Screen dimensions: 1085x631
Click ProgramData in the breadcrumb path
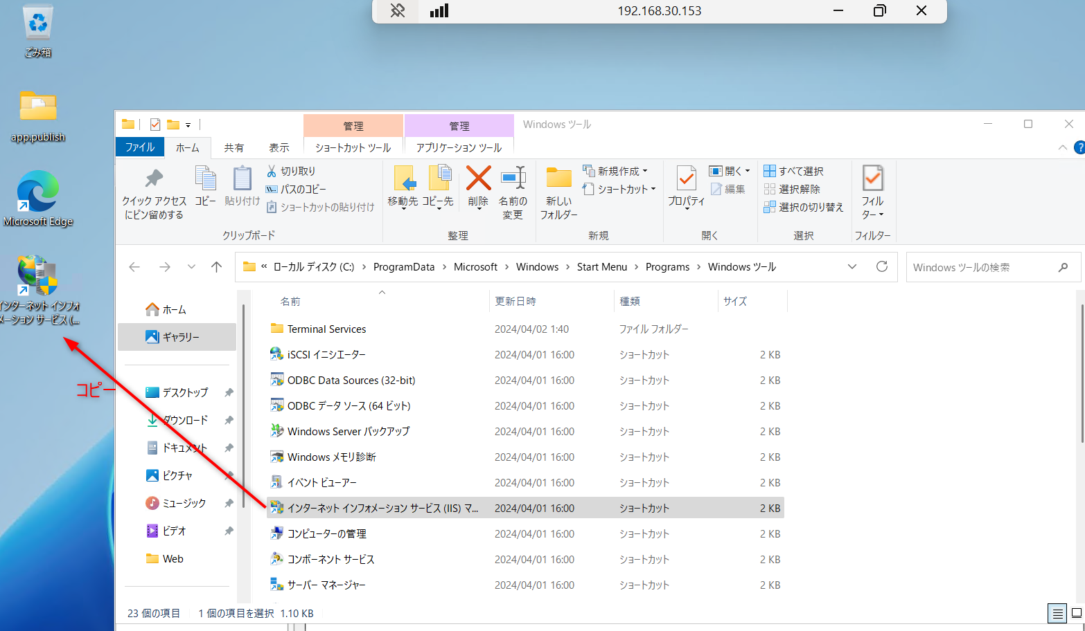[404, 267]
